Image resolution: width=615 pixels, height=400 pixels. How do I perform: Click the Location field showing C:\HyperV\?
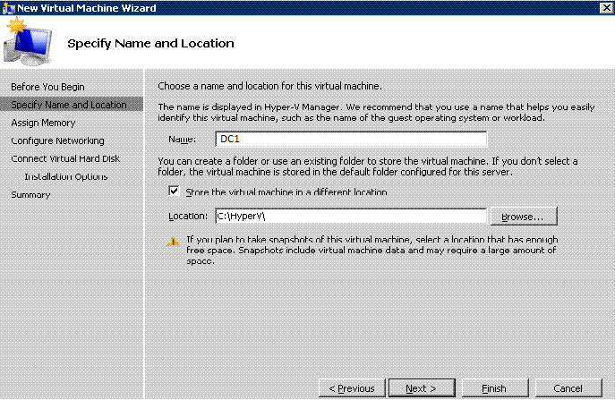[349, 216]
